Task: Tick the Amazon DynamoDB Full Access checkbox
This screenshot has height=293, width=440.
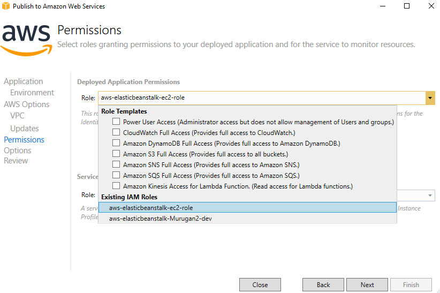Action: point(116,143)
